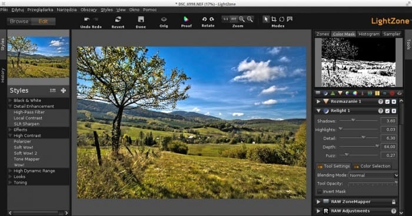Image resolution: width=412 pixels, height=216 pixels.
Task: Click the image thumbnail preview in Styles panel
Action: pos(38,57)
